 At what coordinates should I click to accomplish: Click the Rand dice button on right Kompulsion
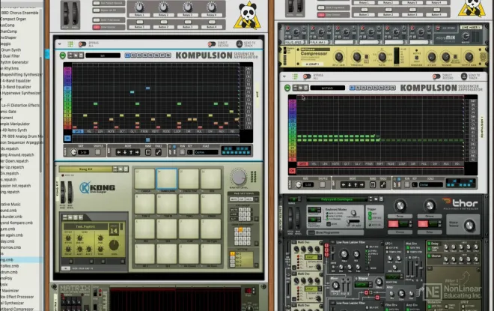(x=373, y=185)
